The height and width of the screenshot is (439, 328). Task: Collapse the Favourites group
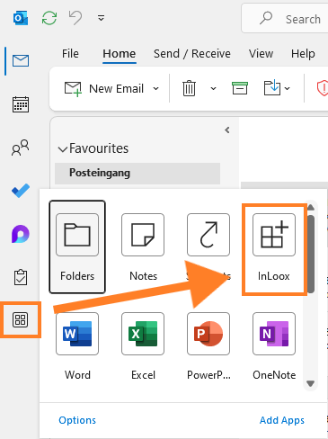63,149
